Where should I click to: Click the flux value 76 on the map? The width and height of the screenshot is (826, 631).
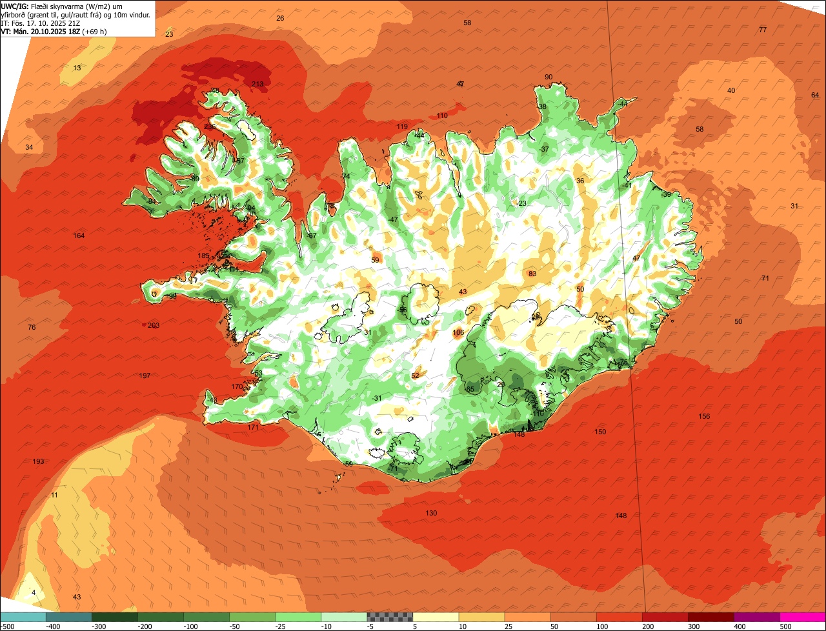[x=32, y=327]
